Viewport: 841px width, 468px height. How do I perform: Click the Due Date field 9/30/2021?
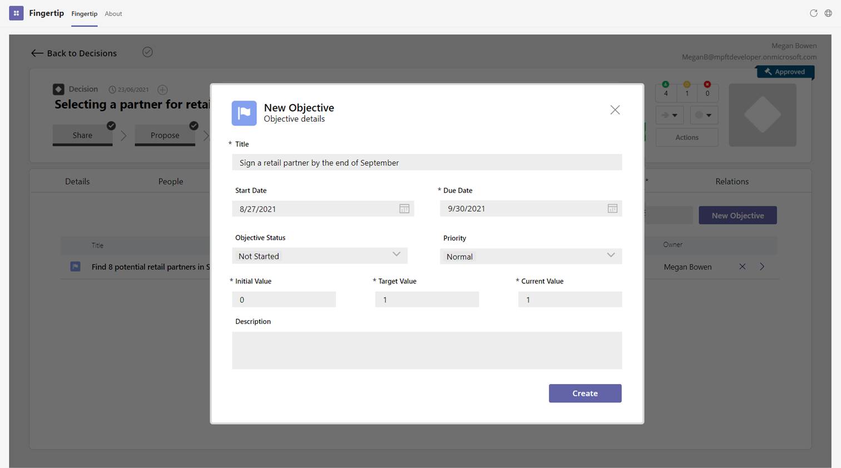(531, 208)
